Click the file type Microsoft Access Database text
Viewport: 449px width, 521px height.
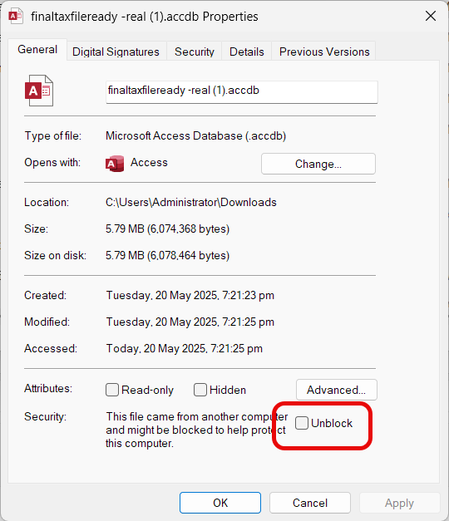196,136
